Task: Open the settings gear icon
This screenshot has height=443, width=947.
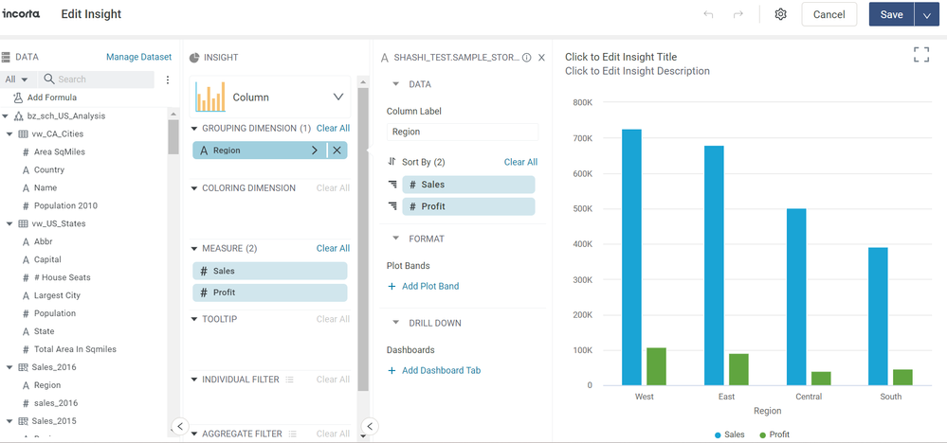Action: pos(780,14)
